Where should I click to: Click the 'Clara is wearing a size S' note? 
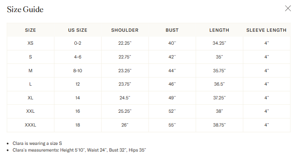tap(37, 144)
